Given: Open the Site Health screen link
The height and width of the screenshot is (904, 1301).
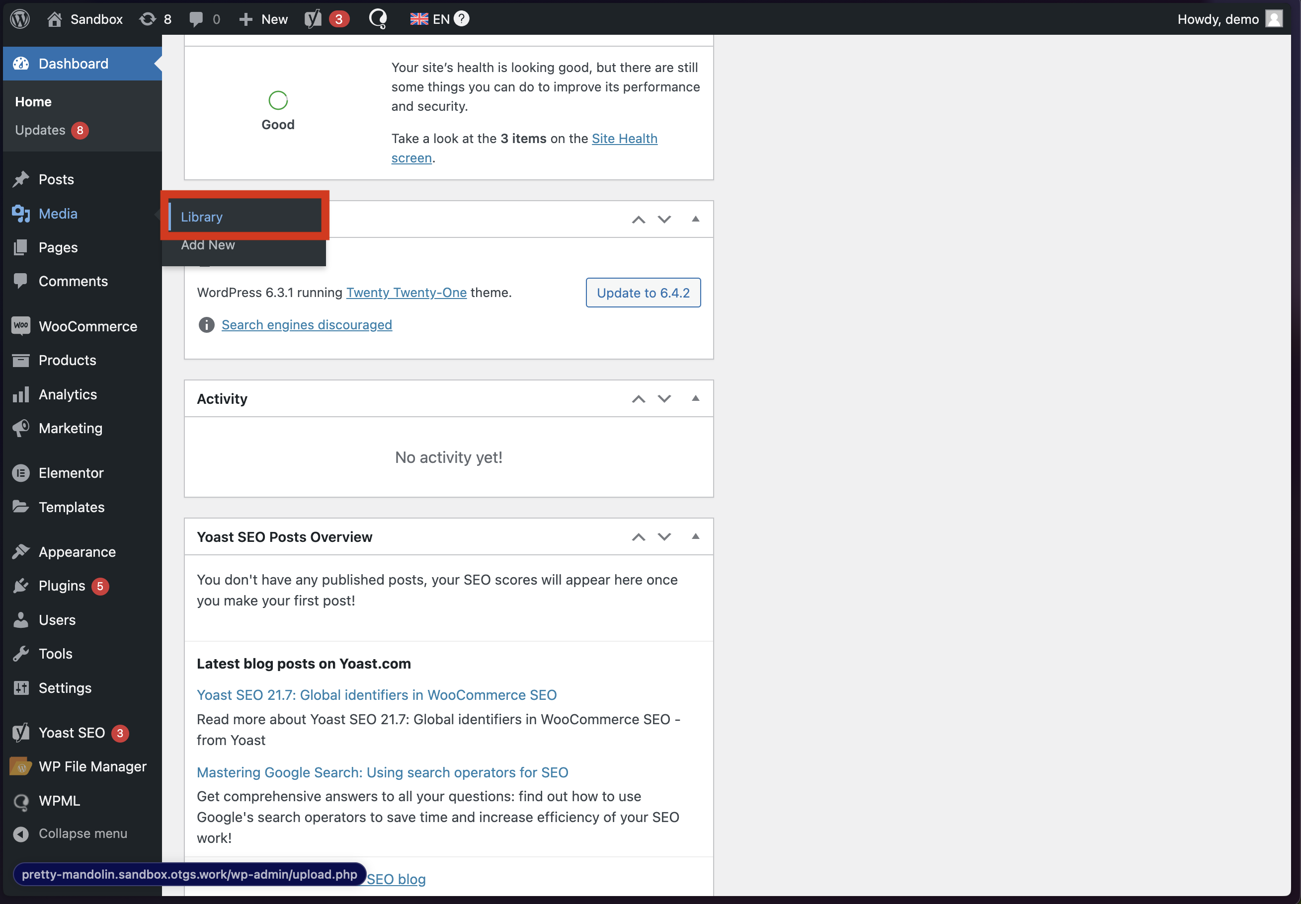Looking at the screenshot, I should click(x=625, y=138).
